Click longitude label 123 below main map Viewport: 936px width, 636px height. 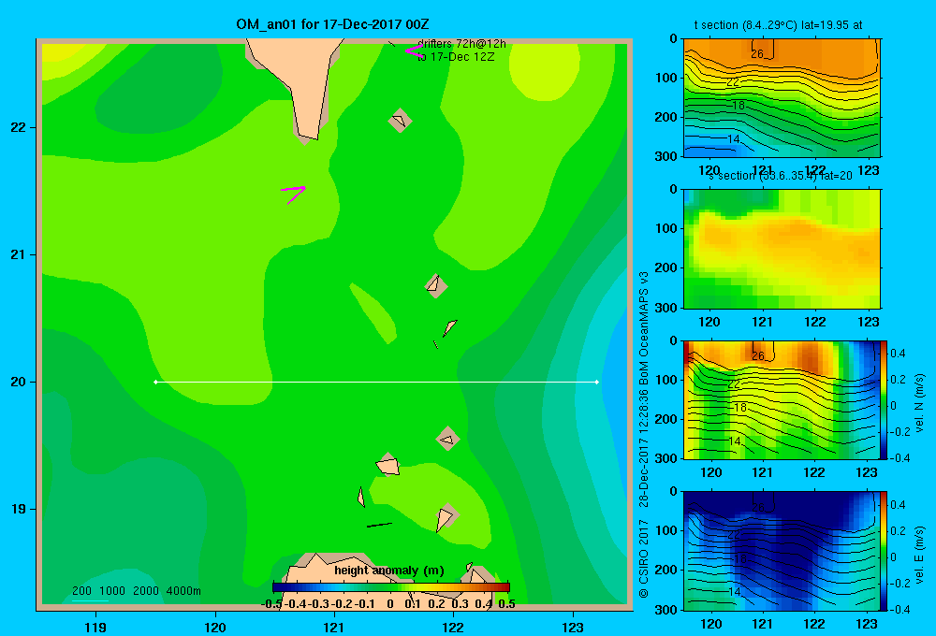tap(573, 627)
